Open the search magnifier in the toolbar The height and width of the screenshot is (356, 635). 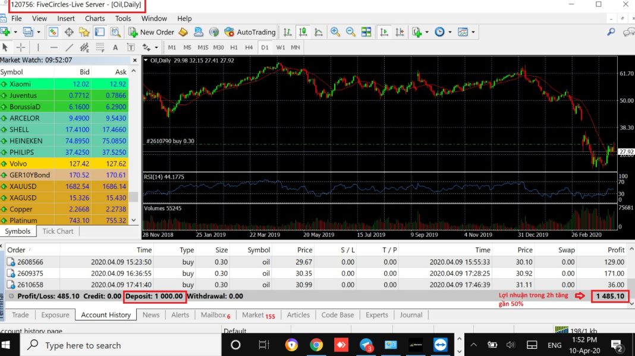pyautogui.click(x=611, y=32)
